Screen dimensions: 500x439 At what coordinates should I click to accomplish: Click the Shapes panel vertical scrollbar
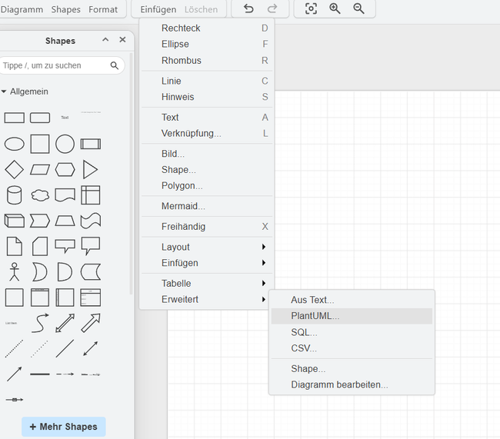[x=131, y=174]
